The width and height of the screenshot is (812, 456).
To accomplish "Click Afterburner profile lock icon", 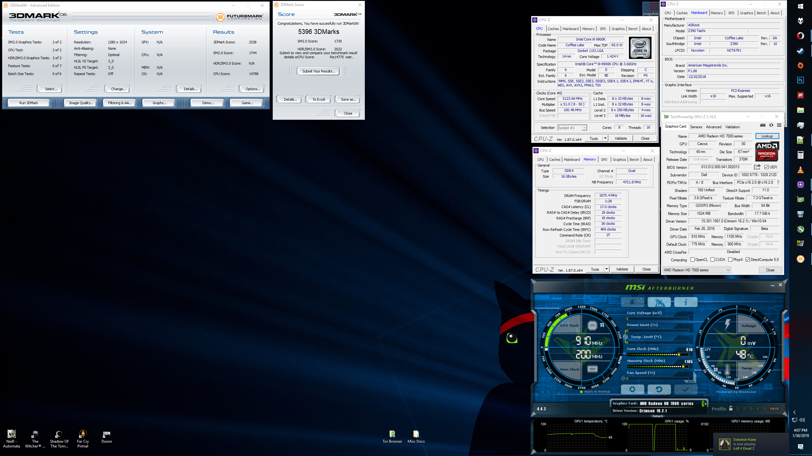I will 731,408.
